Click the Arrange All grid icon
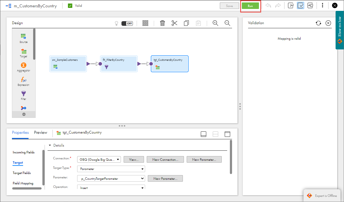344x202 pixels. [145, 23]
